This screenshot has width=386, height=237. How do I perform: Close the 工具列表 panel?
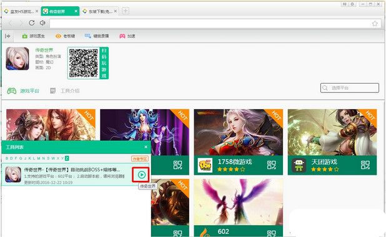[146, 147]
